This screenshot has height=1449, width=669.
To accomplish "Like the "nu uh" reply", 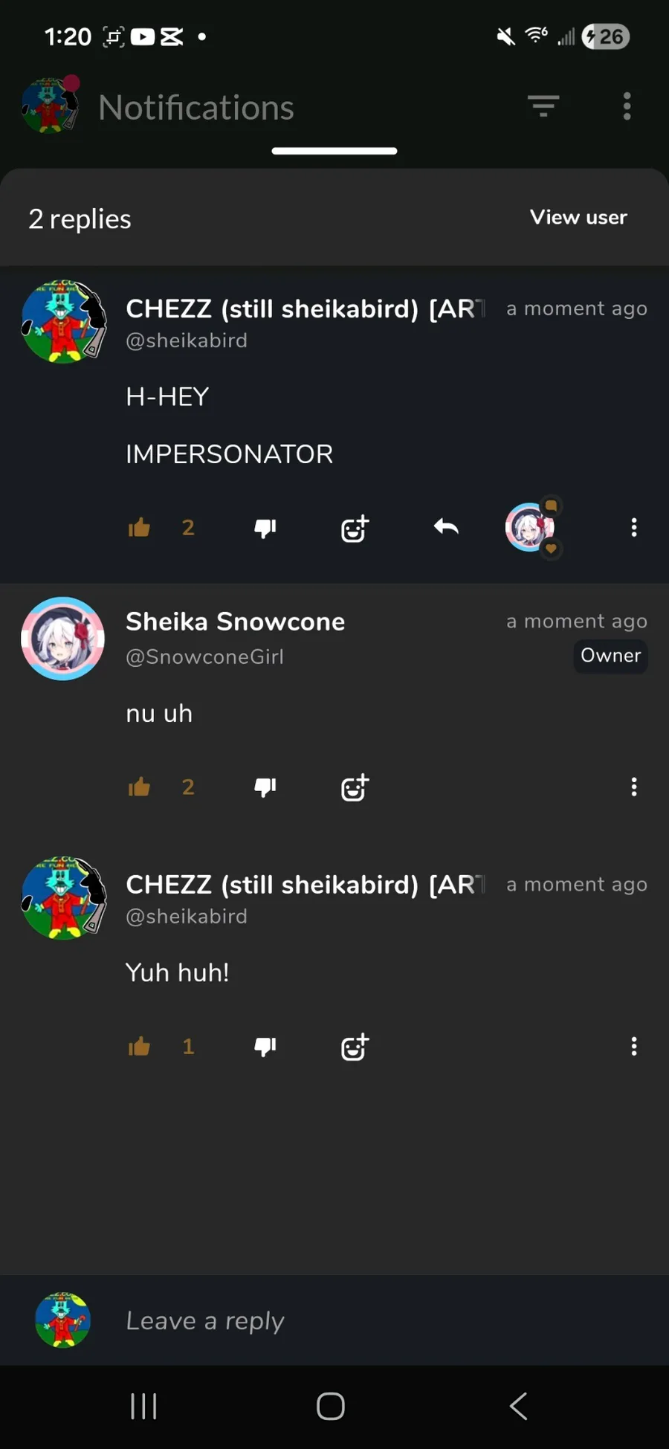I will pos(139,787).
